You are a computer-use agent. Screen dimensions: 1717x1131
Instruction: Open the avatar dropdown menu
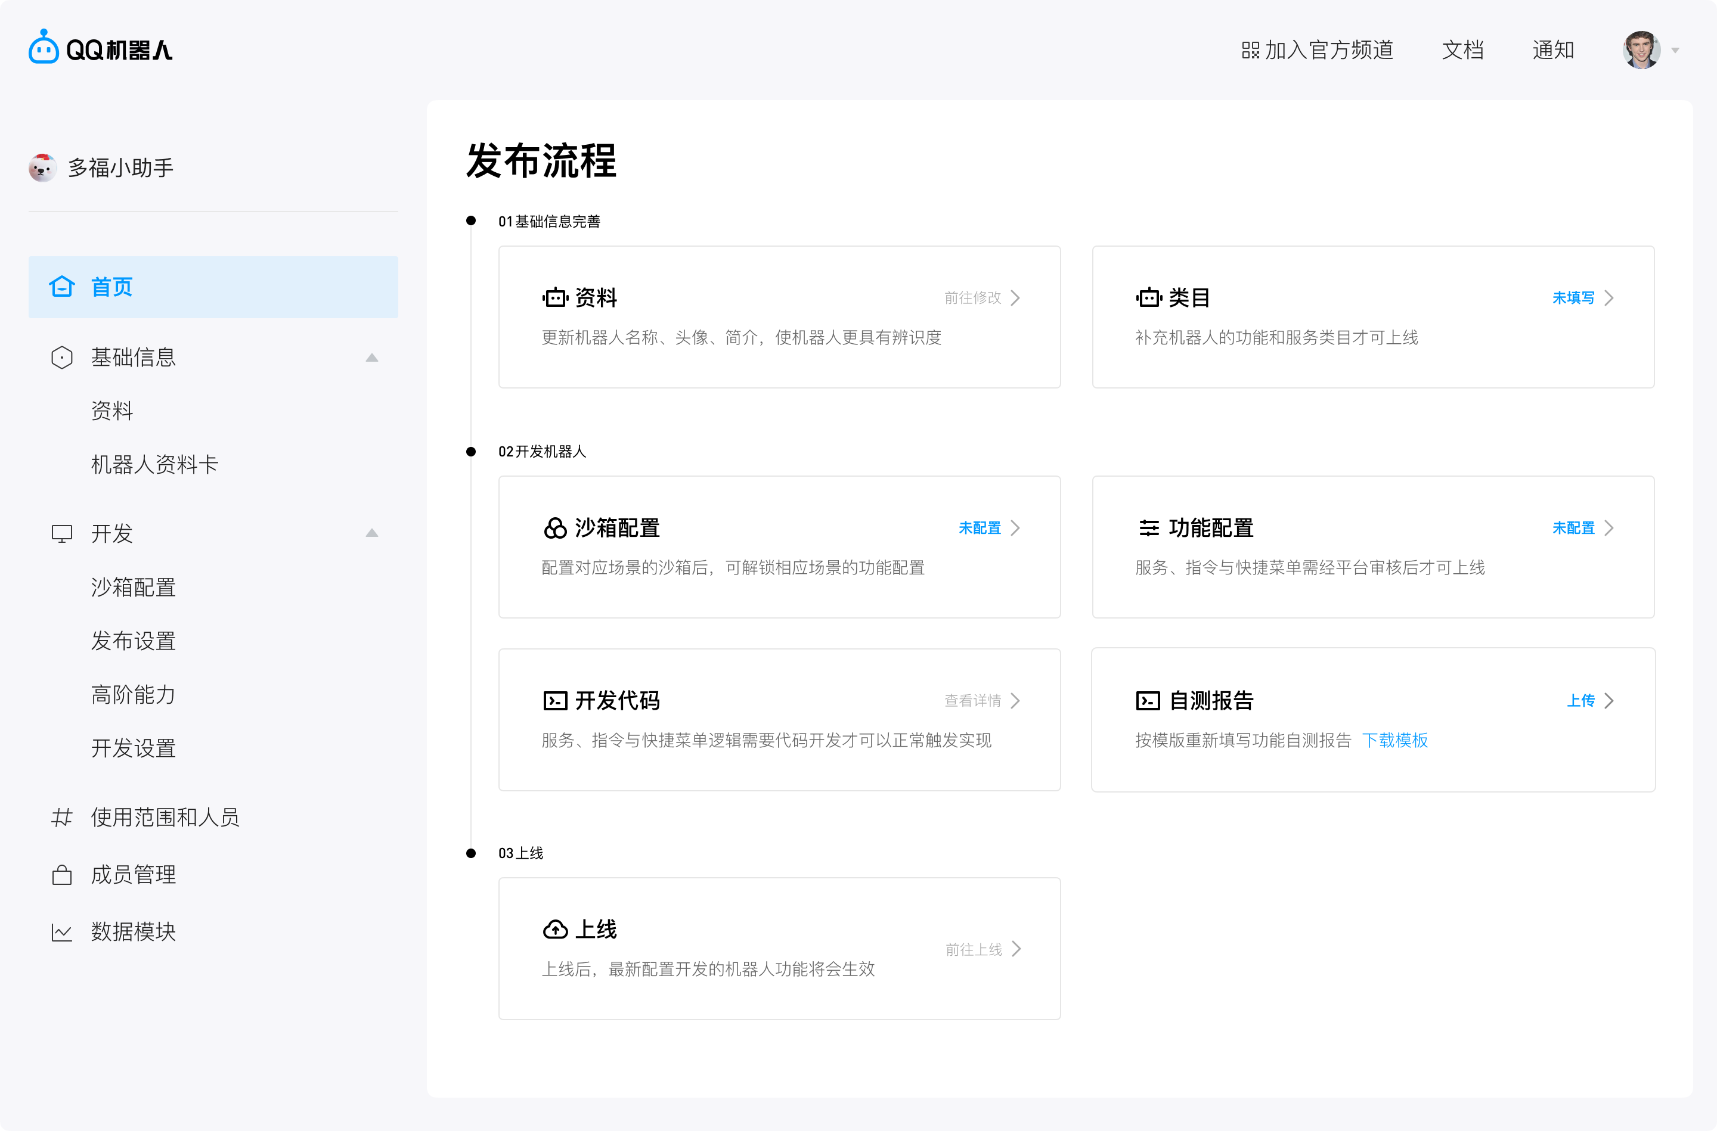click(x=1675, y=50)
